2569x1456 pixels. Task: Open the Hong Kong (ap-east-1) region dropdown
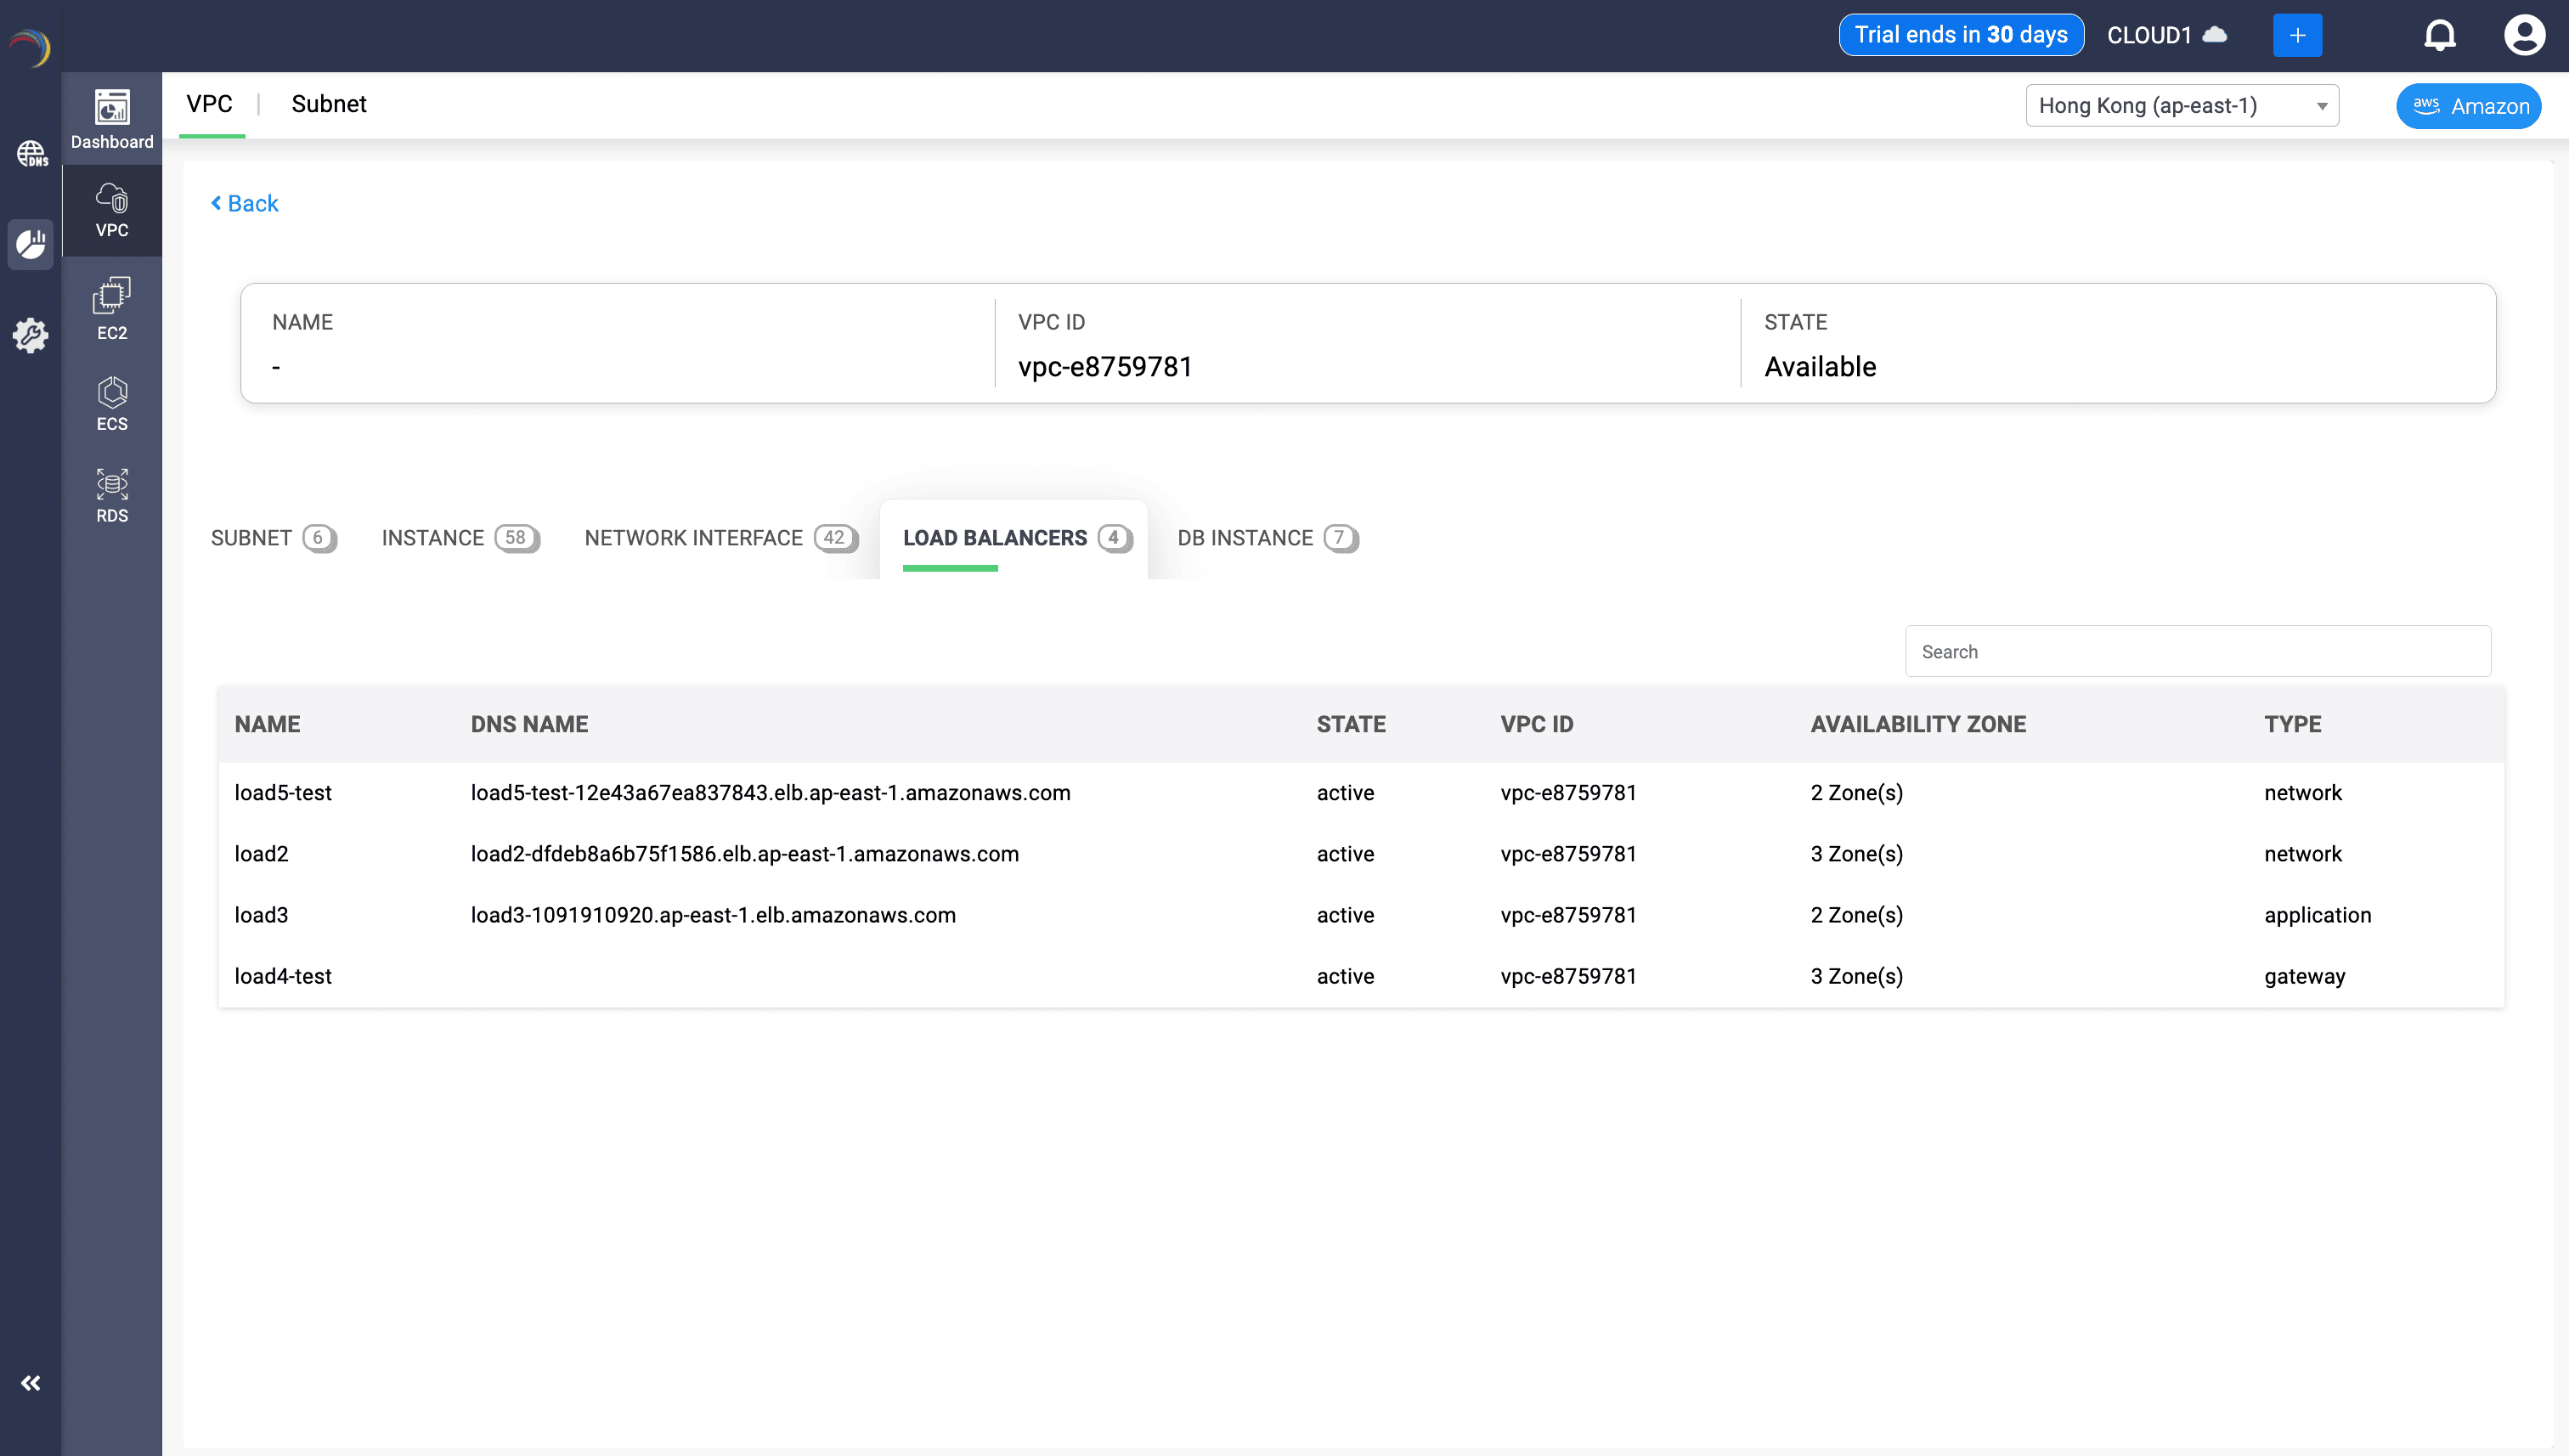point(2182,105)
